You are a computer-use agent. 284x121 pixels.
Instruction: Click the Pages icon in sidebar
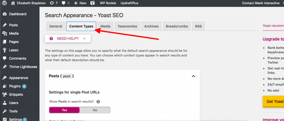coord(5,42)
